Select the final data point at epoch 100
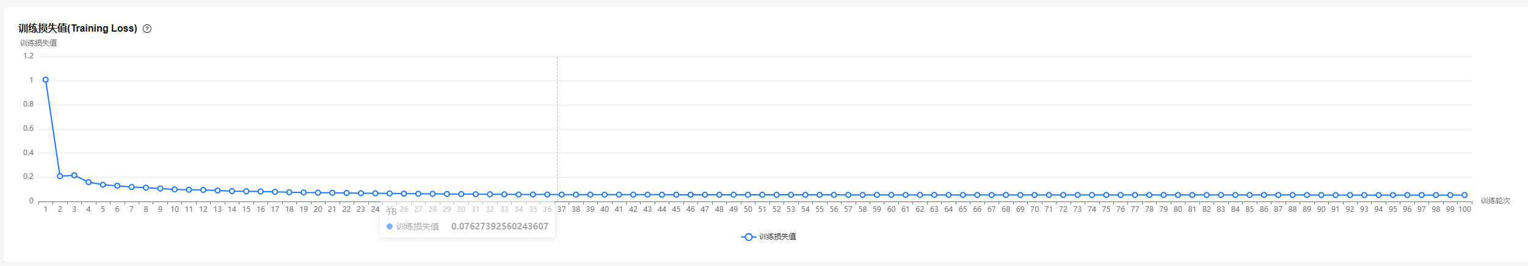The width and height of the screenshot is (1528, 266). (1464, 195)
